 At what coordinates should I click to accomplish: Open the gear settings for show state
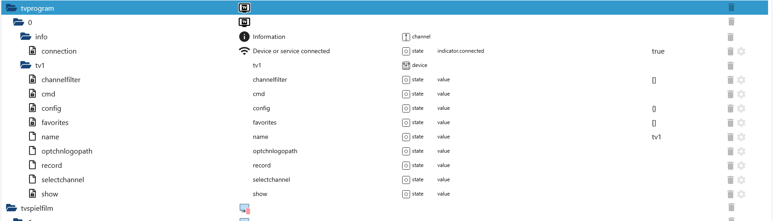(741, 194)
